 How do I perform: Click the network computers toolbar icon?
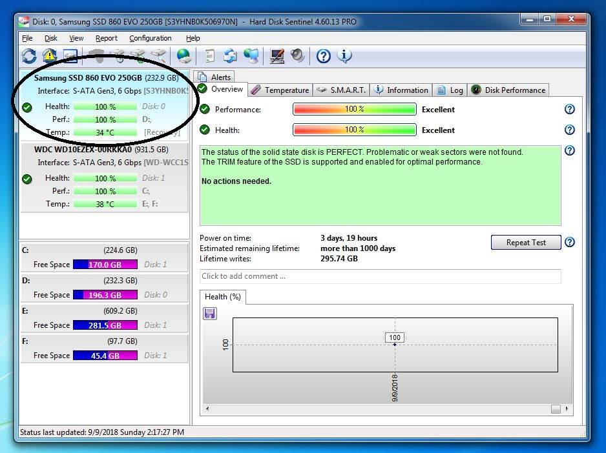[x=251, y=56]
